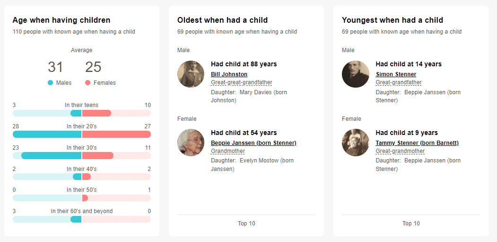
Task: Open Tammy Stenner (born Barnett) profile link
Action: pyautogui.click(x=417, y=143)
